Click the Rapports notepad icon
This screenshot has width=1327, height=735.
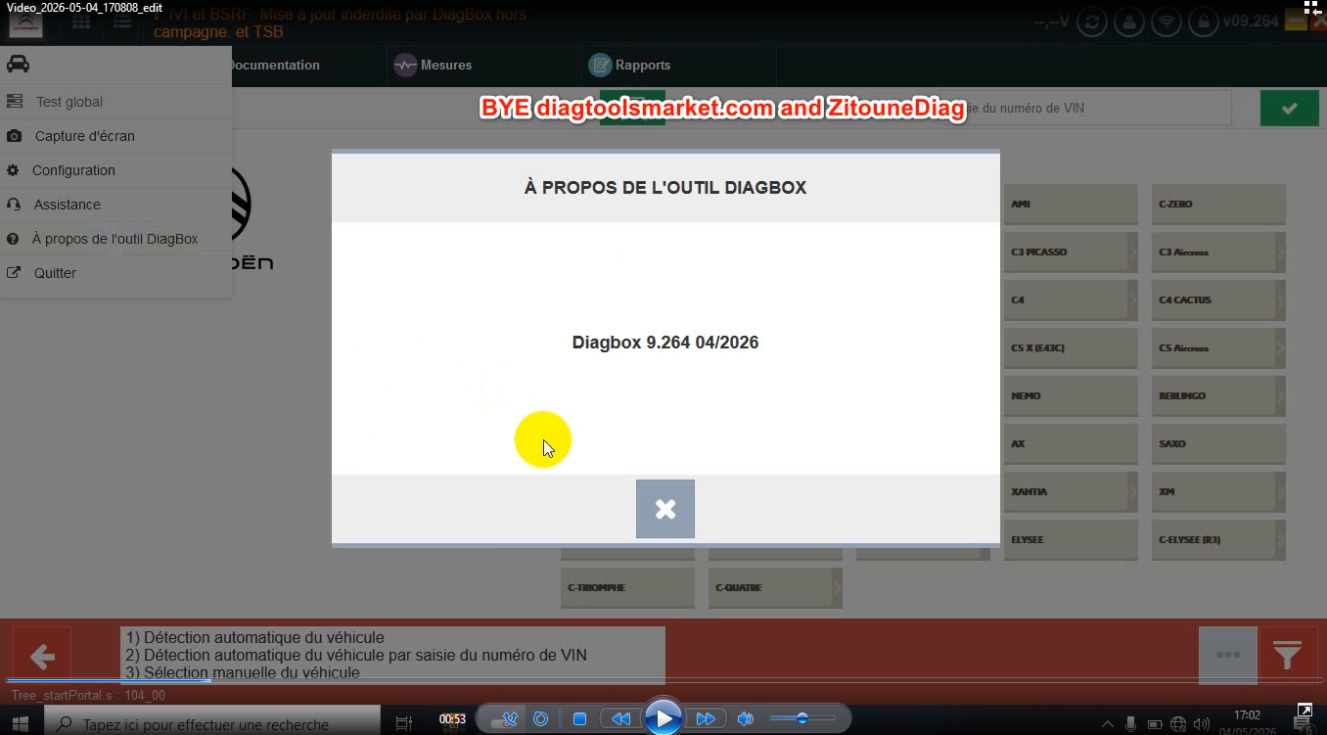(x=600, y=66)
